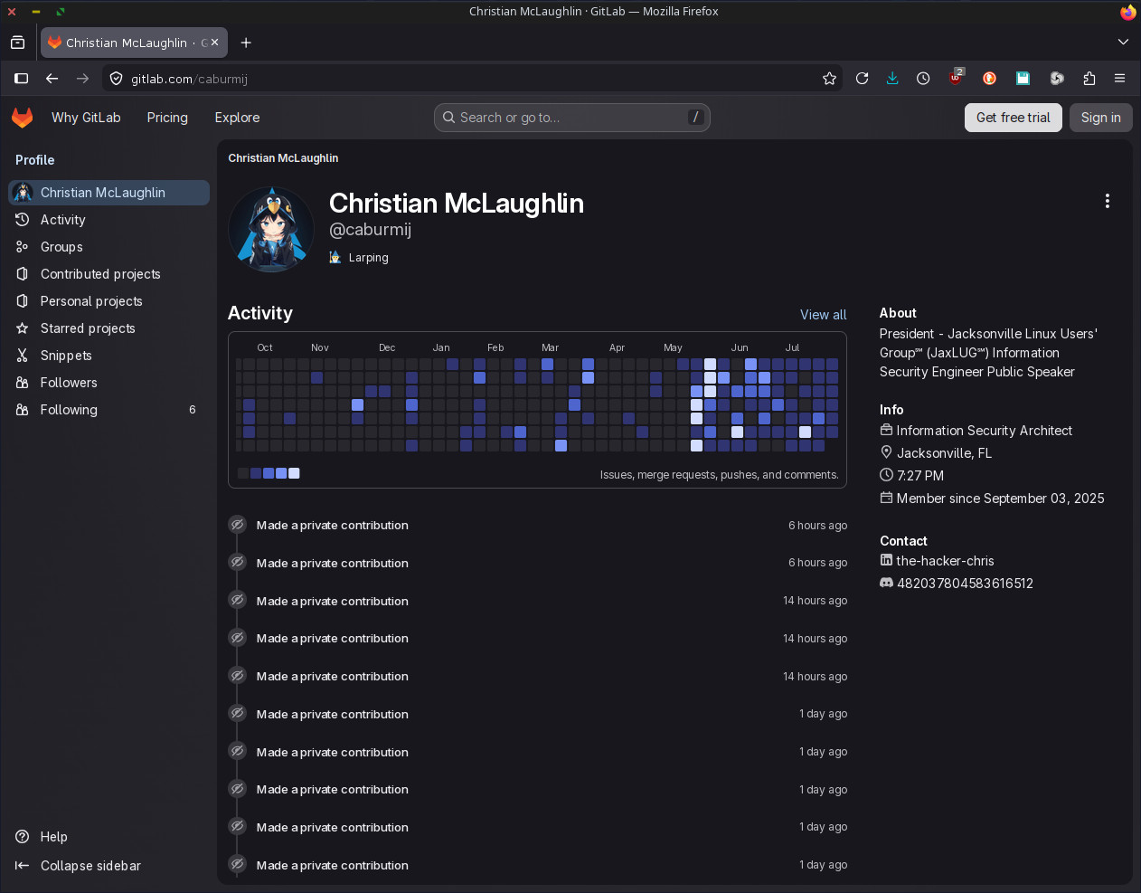The width and height of the screenshot is (1141, 893).
Task: Open Personal projects section
Action: pos(108,301)
